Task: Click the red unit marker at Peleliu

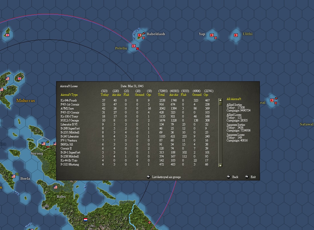Action: [x=138, y=49]
